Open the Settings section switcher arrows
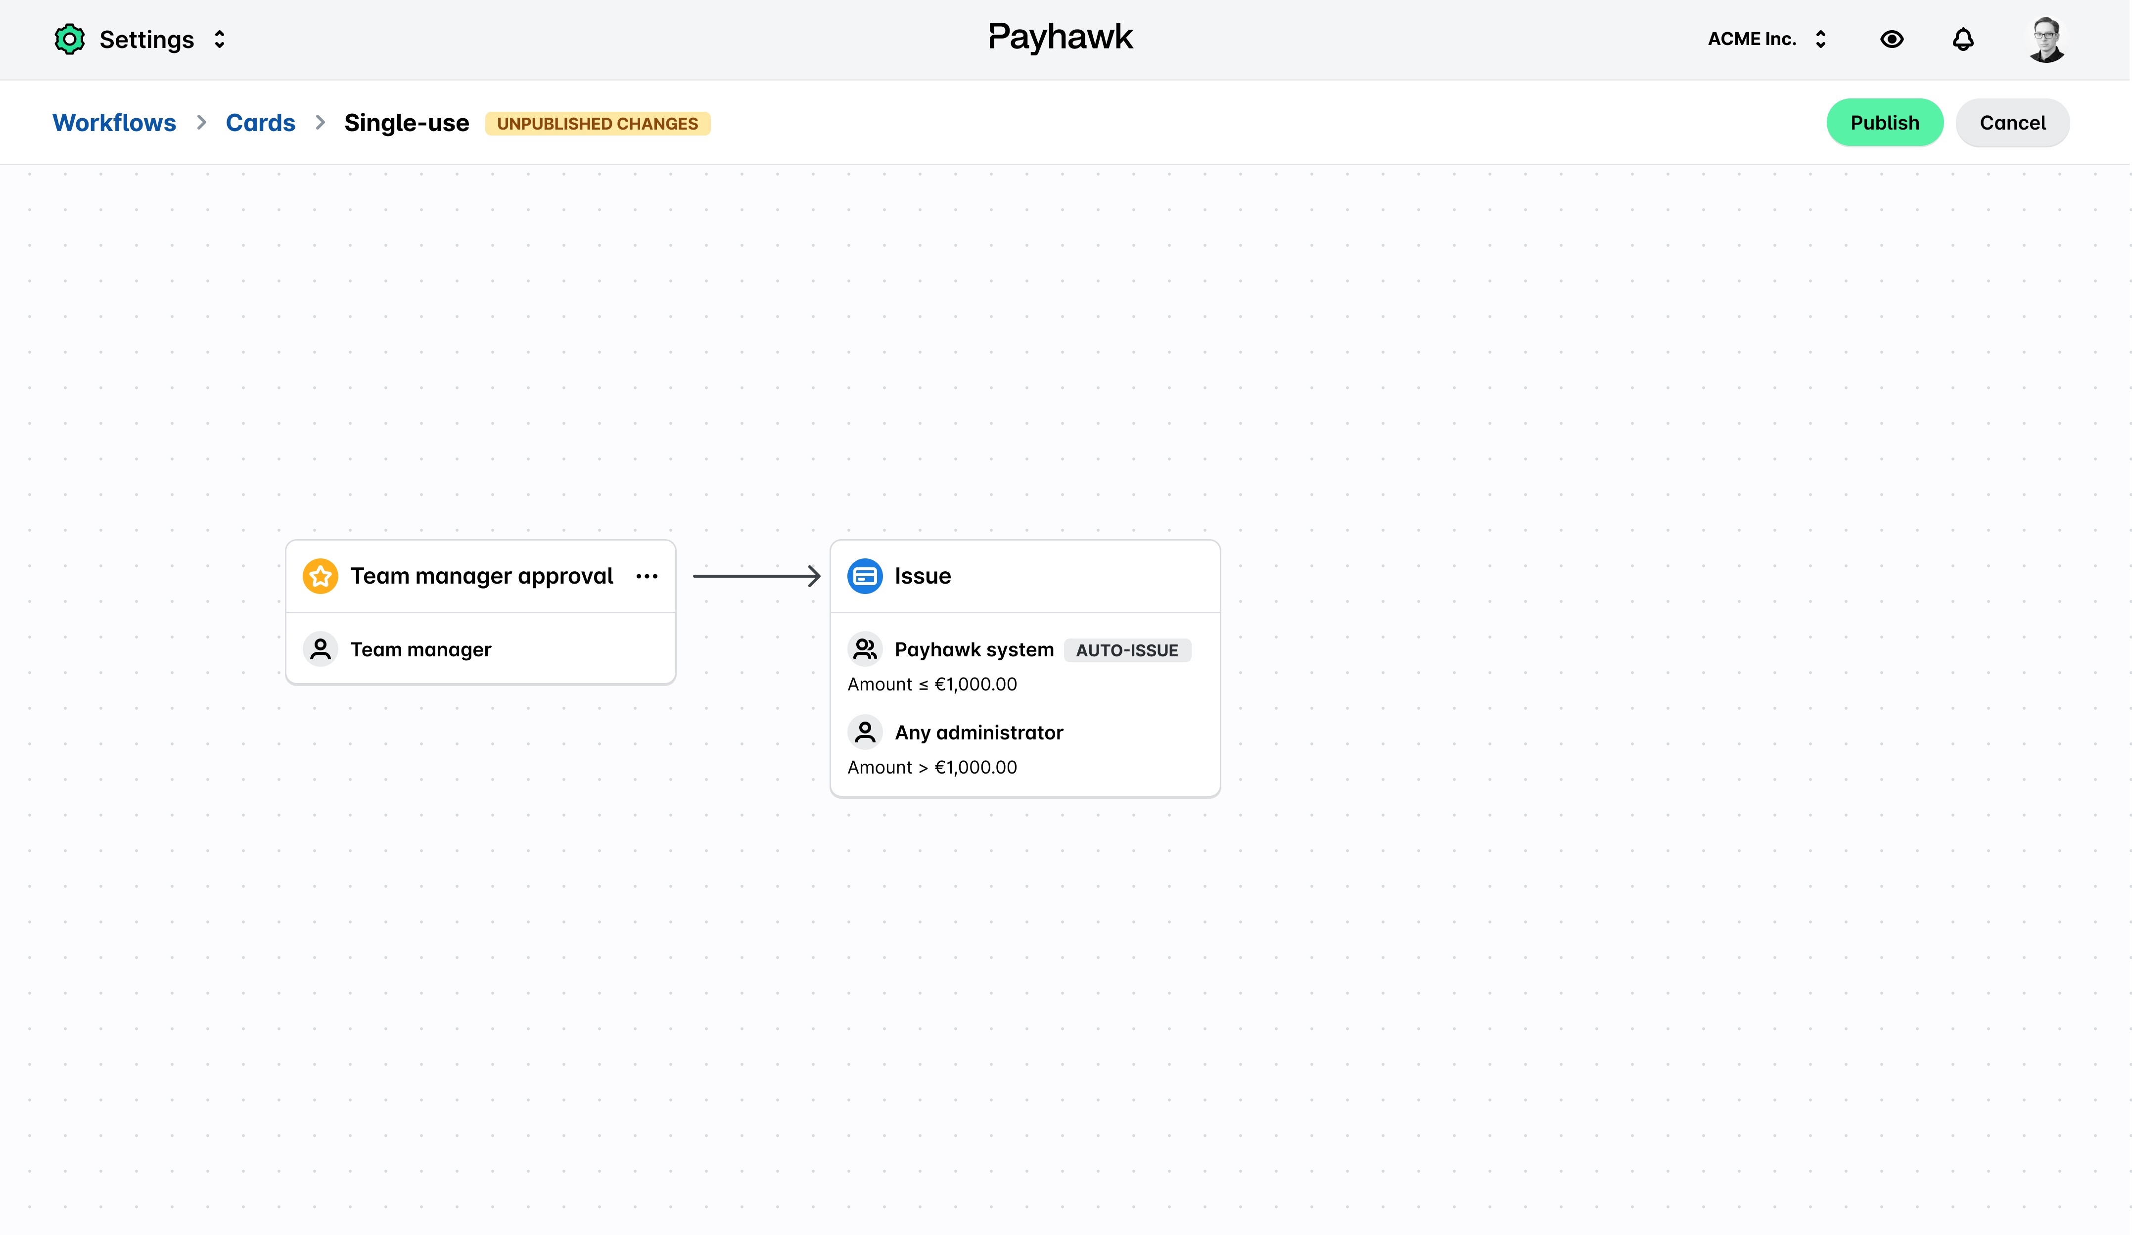 [219, 40]
